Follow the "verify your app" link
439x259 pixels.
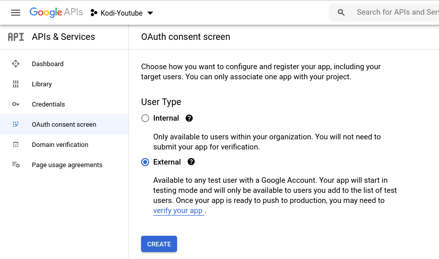178,211
